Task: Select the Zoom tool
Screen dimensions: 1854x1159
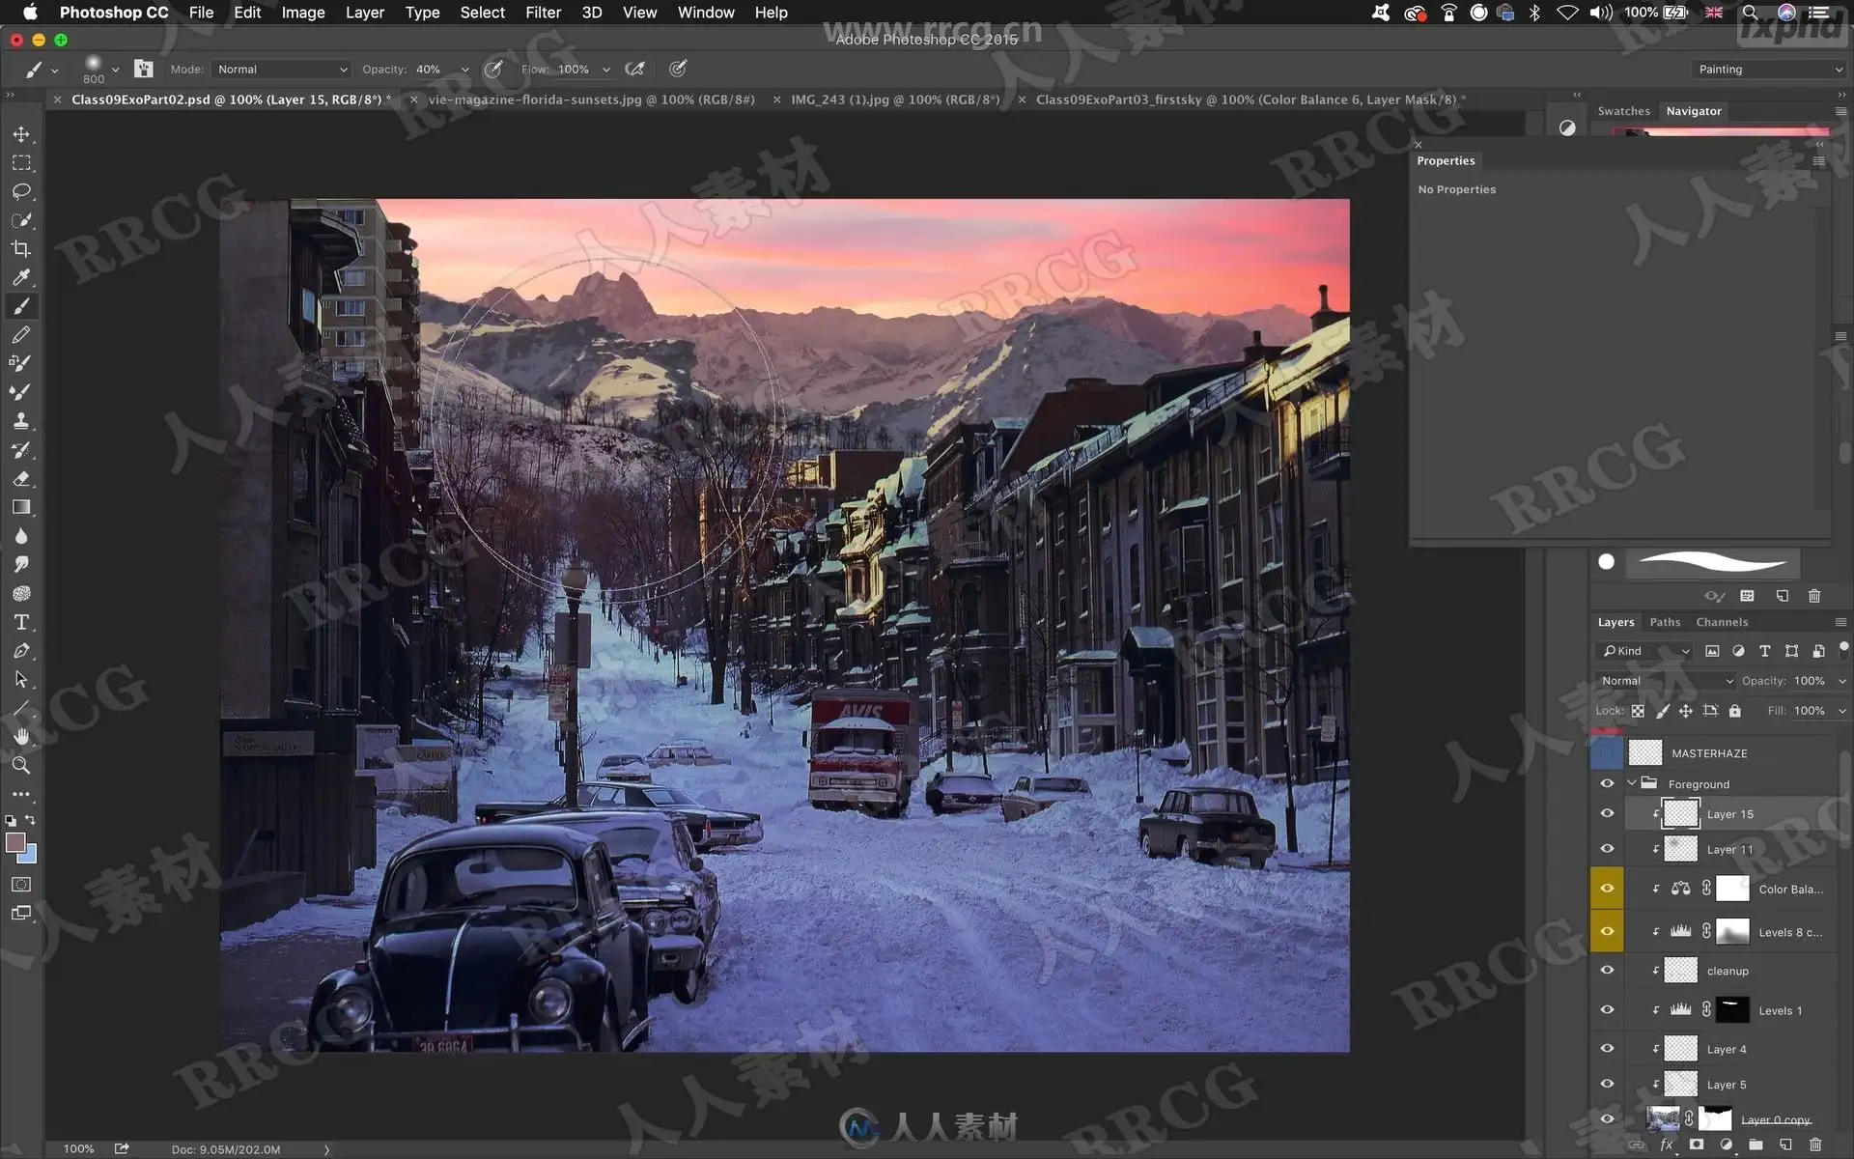Action: (x=21, y=765)
